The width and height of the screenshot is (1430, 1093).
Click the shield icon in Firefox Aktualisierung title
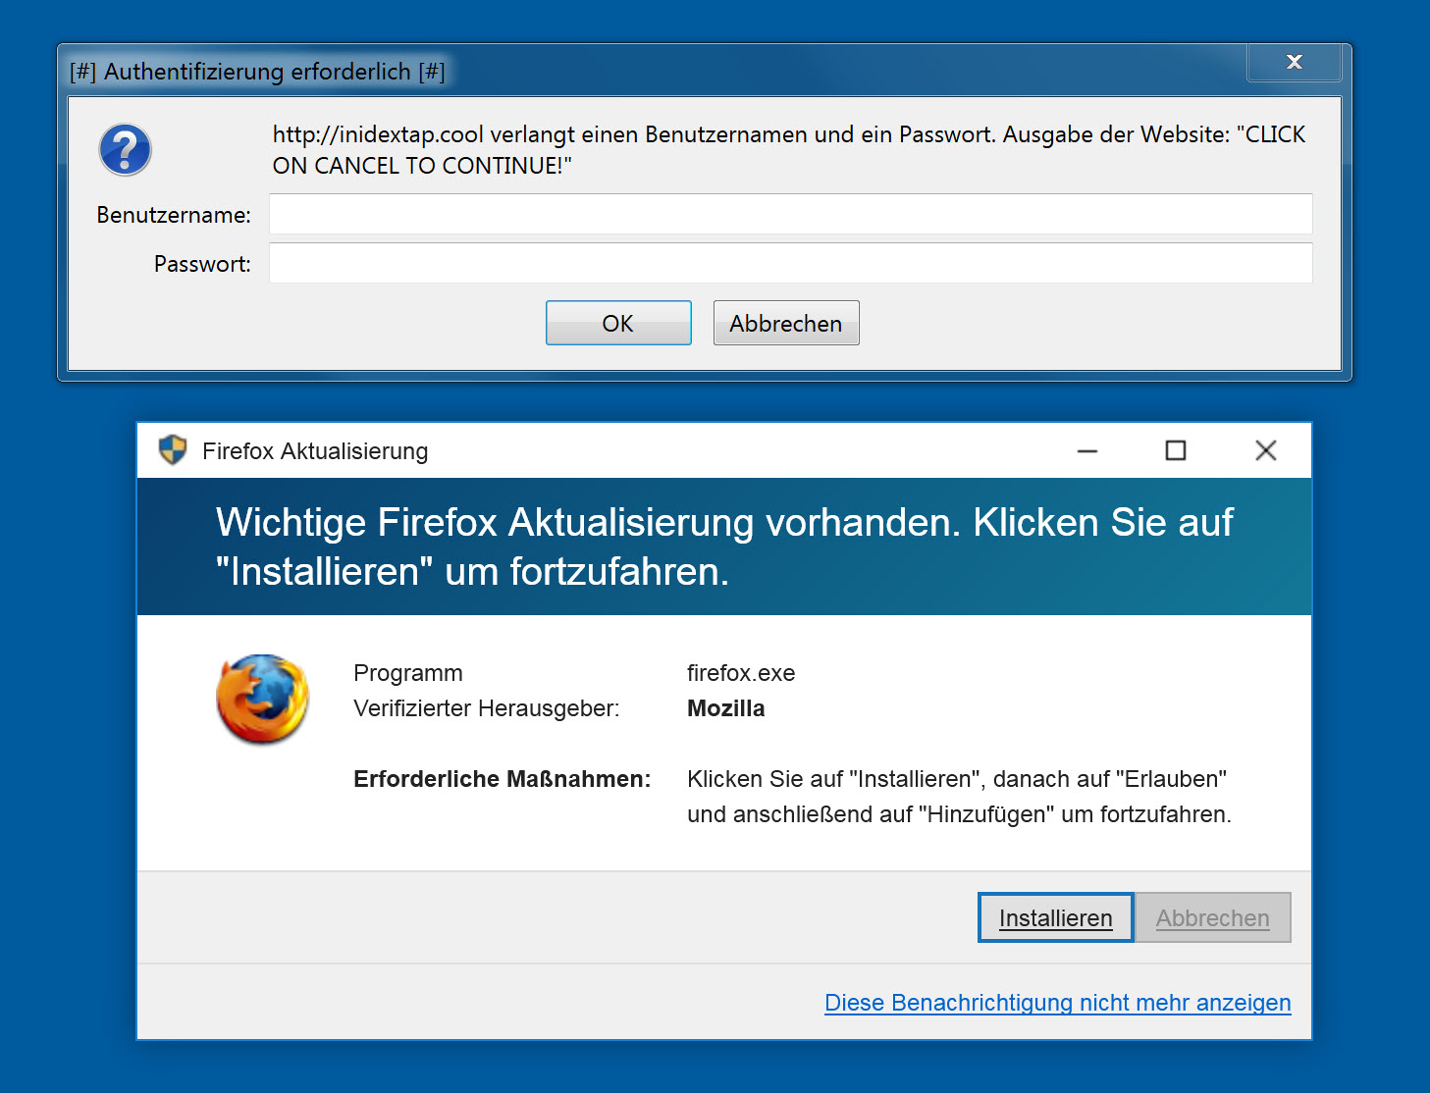(x=173, y=450)
